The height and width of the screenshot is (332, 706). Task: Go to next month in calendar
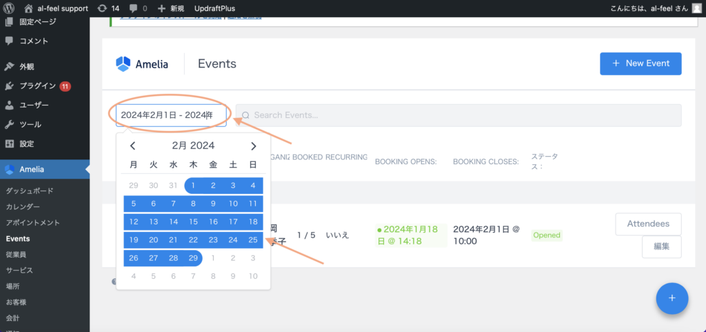point(253,146)
